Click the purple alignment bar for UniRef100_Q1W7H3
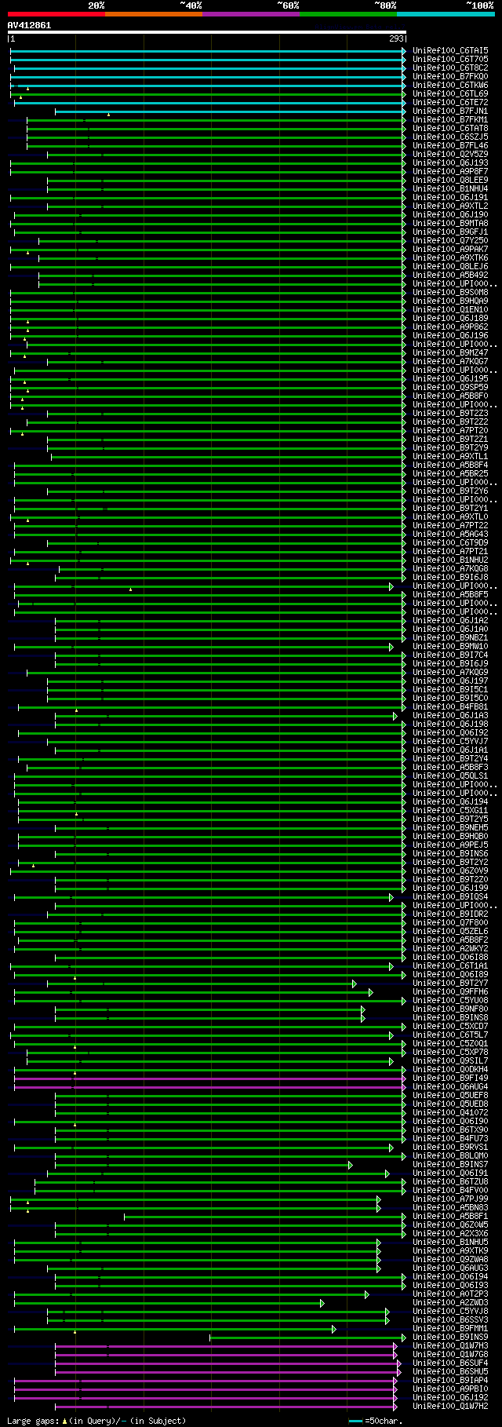The height and width of the screenshot is (1427, 502). tap(226, 1345)
